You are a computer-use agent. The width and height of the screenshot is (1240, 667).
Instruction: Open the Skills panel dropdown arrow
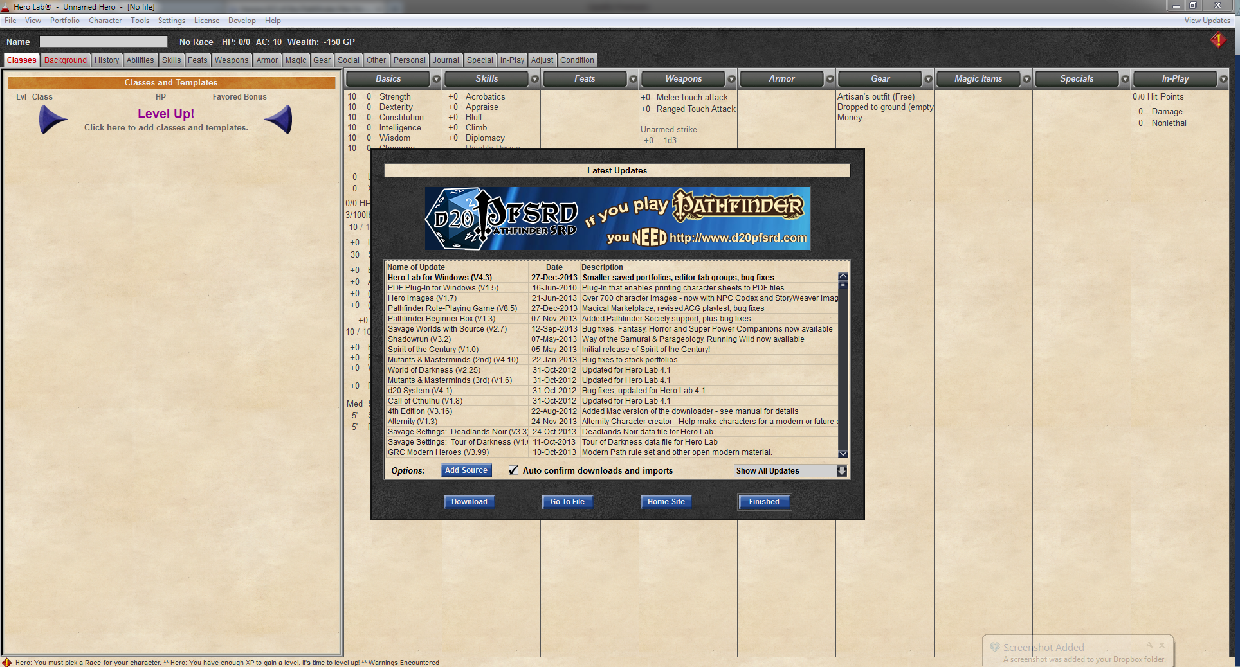point(534,79)
